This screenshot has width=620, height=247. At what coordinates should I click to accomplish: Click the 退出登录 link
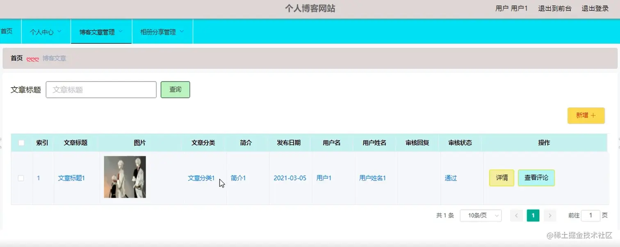(x=595, y=8)
